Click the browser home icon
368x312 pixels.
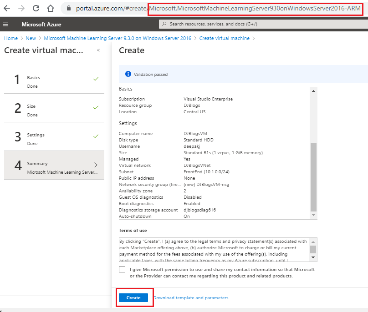click(51, 9)
